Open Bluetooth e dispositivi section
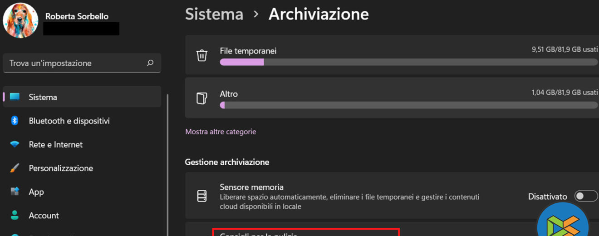The height and width of the screenshot is (236, 599). pos(69,121)
